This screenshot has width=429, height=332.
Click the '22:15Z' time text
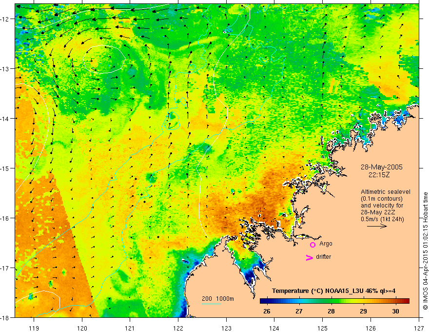pos(379,174)
